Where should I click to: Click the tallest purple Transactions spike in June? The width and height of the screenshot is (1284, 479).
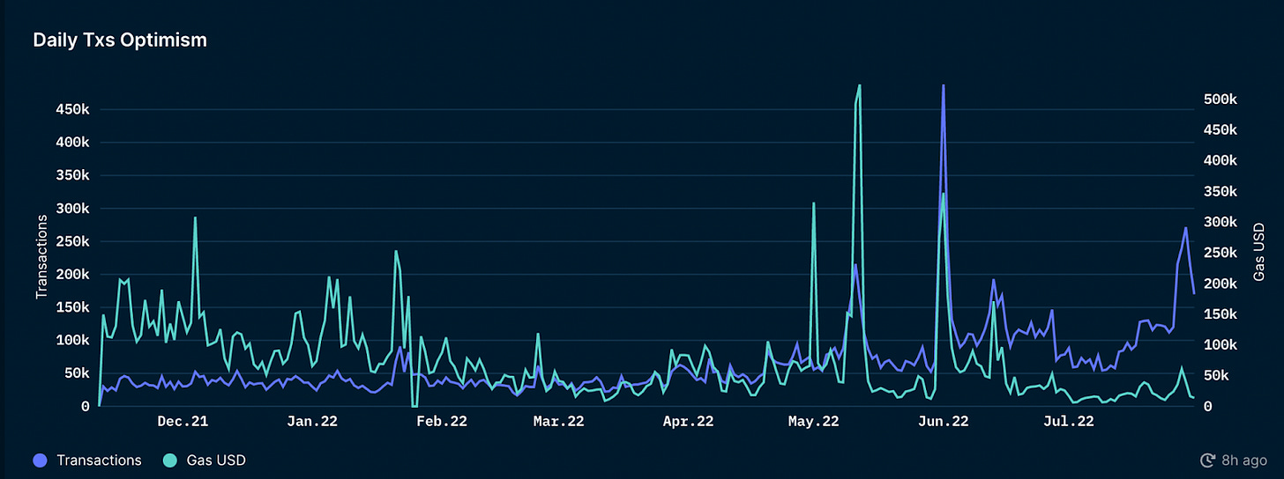pyautogui.click(x=943, y=88)
